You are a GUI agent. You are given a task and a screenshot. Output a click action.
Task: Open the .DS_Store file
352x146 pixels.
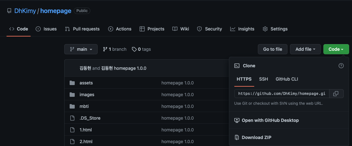[x=90, y=118]
